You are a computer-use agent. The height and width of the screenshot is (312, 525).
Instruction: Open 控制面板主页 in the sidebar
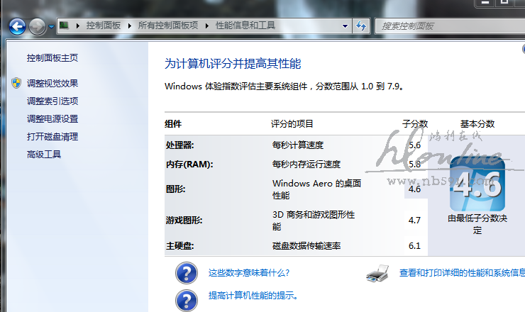click(x=52, y=57)
